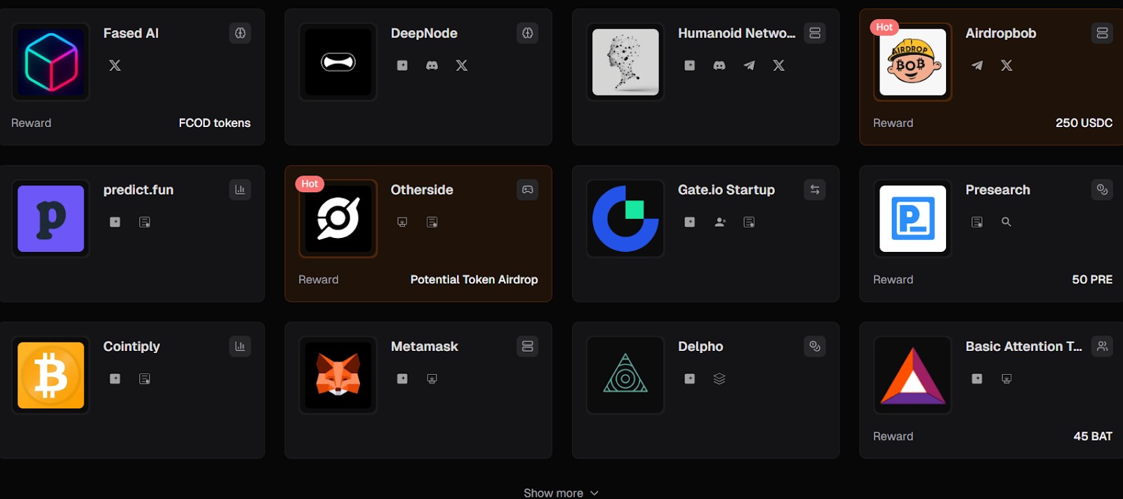The image size is (1123, 499).
Task: Click the swap arrows icon on Gate.io Startup card
Action: [x=815, y=189]
